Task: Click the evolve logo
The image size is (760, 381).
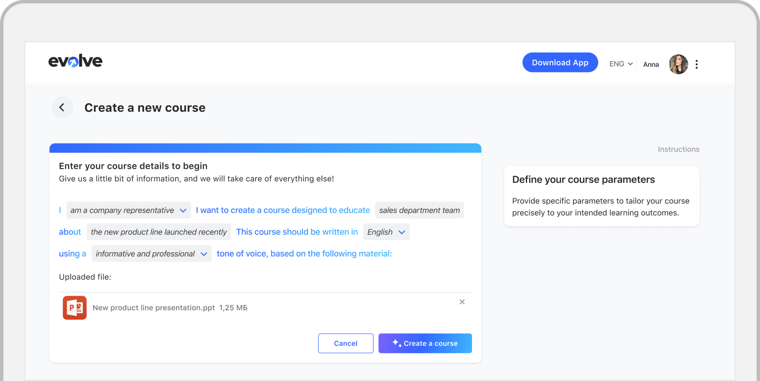Action: coord(75,61)
